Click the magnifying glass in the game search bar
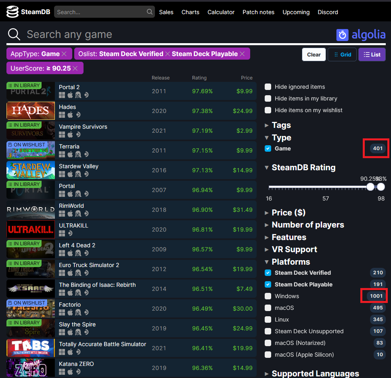The width and height of the screenshot is (391, 378). [x=14, y=34]
